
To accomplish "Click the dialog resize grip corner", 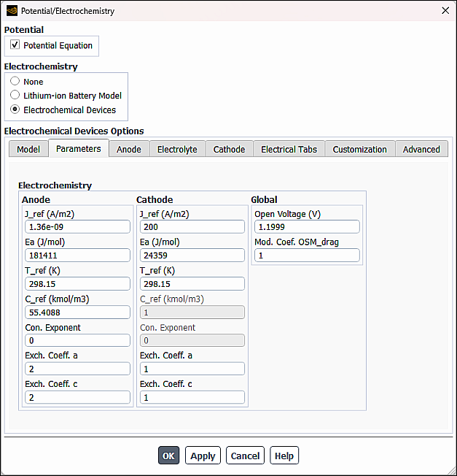I will 452,472.
